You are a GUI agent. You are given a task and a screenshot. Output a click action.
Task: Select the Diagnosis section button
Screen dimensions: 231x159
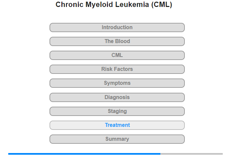[x=117, y=97]
